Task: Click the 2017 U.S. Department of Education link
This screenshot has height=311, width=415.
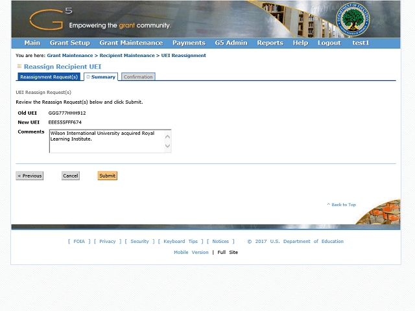Action: click(x=296, y=241)
